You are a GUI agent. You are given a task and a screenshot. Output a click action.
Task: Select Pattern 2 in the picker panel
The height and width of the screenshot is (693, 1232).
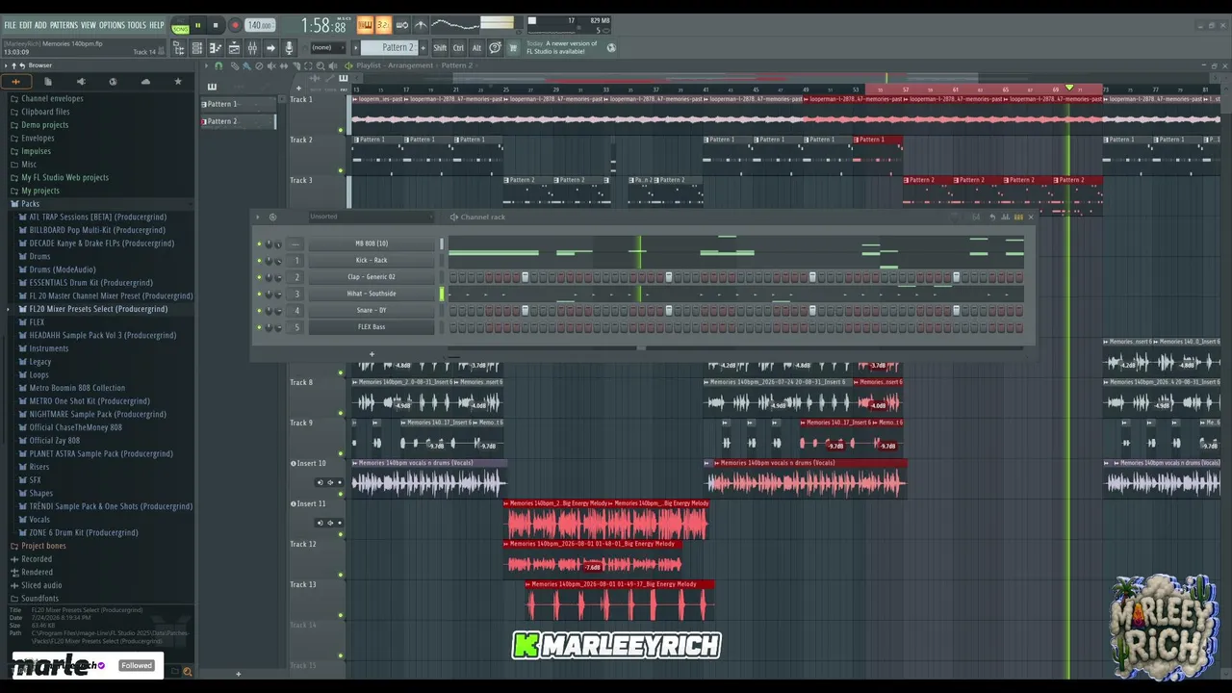[238, 121]
